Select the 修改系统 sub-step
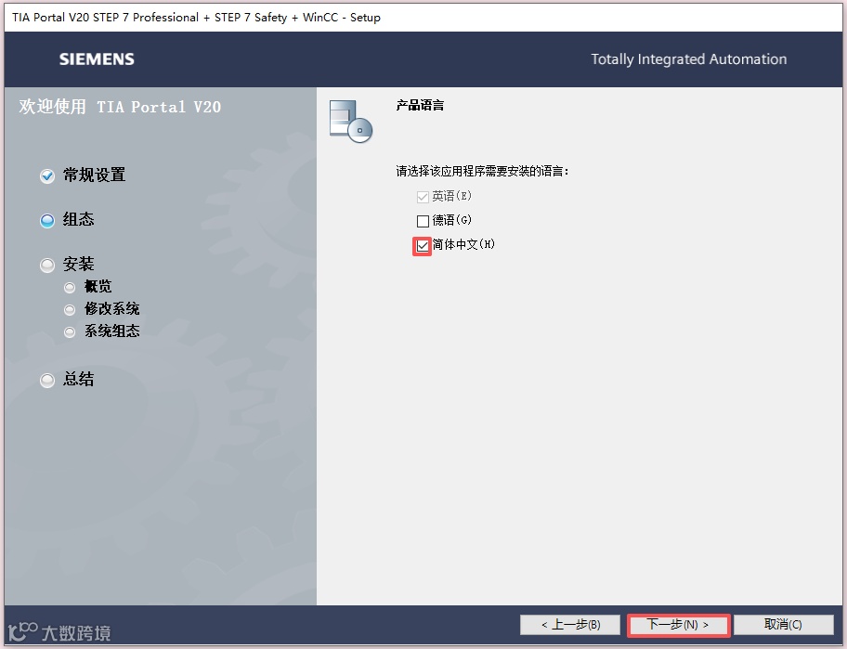Viewport: 847px width, 649px height. (111, 309)
